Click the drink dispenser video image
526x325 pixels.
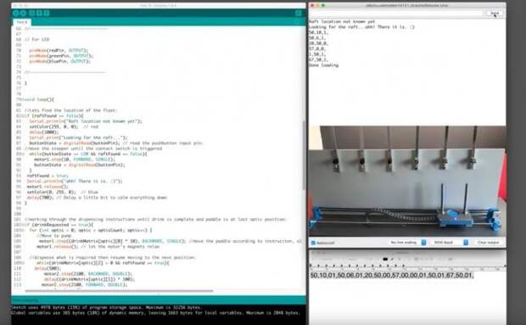[x=407, y=181]
